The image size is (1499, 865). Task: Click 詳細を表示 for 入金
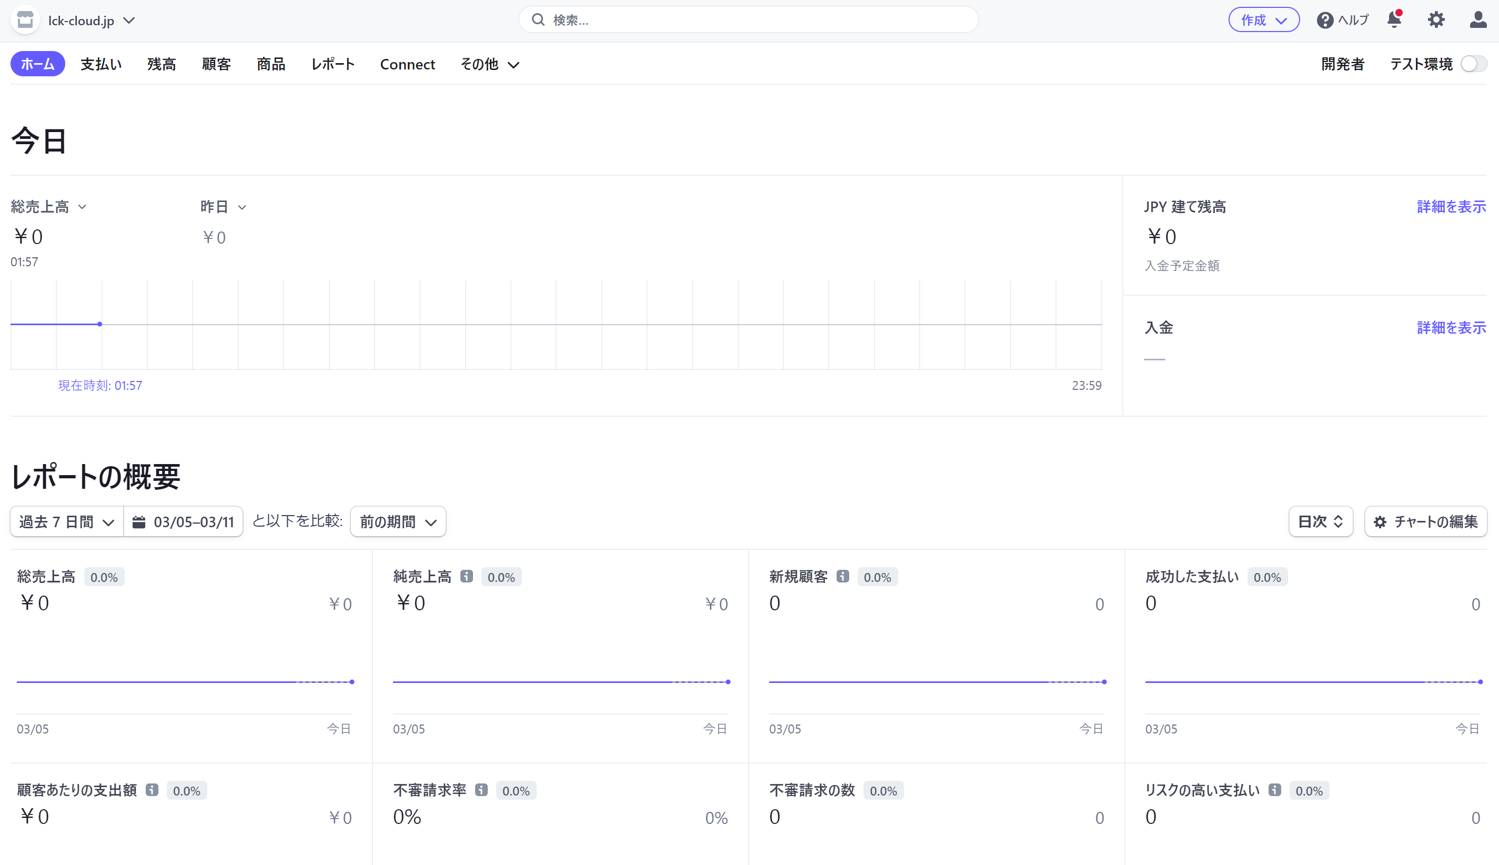pyautogui.click(x=1452, y=327)
